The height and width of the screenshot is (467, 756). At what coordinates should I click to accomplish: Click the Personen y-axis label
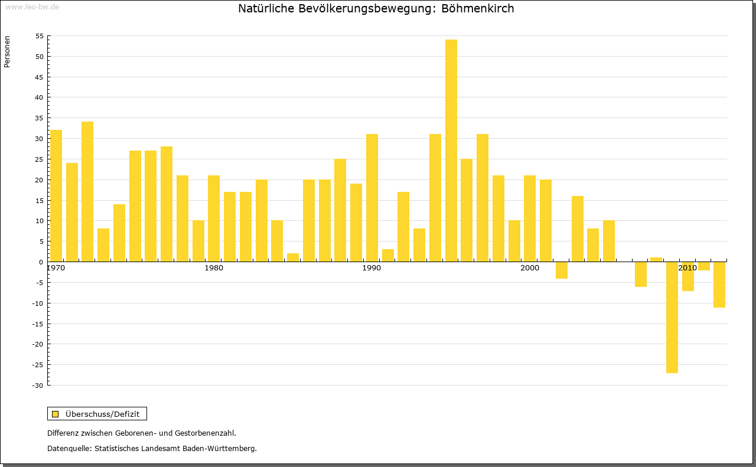tap(7, 52)
